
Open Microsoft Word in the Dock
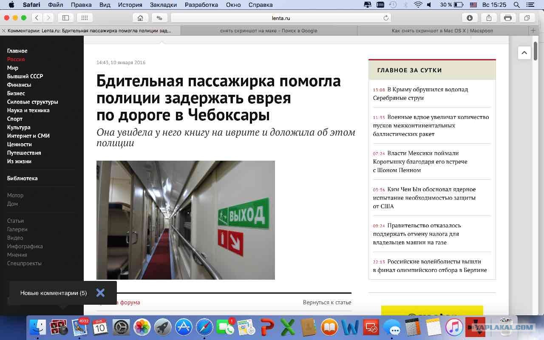350,327
